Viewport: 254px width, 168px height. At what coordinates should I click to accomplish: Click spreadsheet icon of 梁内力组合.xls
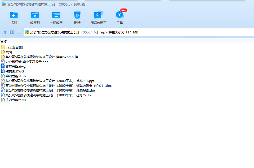coord(3,76)
